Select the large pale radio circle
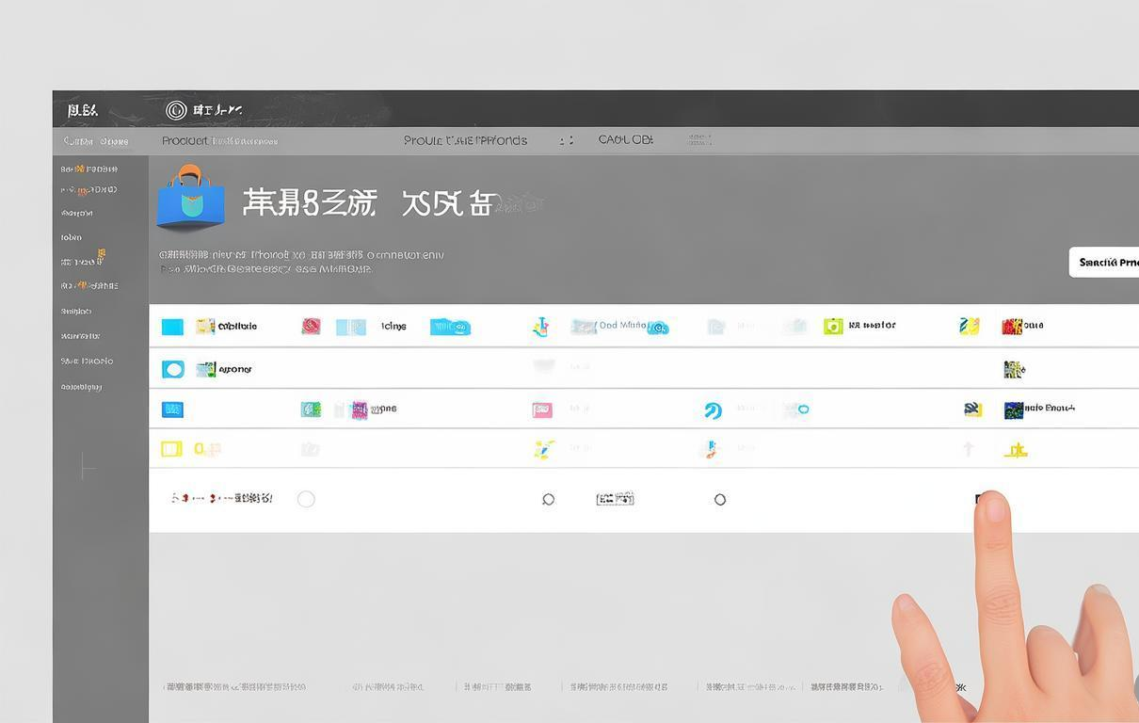Viewport: 1139px width, 723px height. (306, 499)
